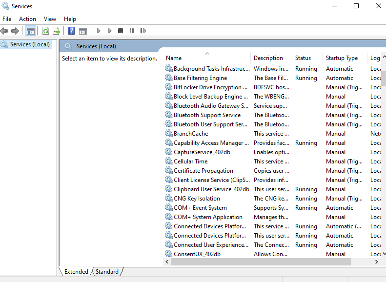Click the horizontal scrollbar right arrow
The width and height of the screenshot is (386, 282).
[x=376, y=262]
